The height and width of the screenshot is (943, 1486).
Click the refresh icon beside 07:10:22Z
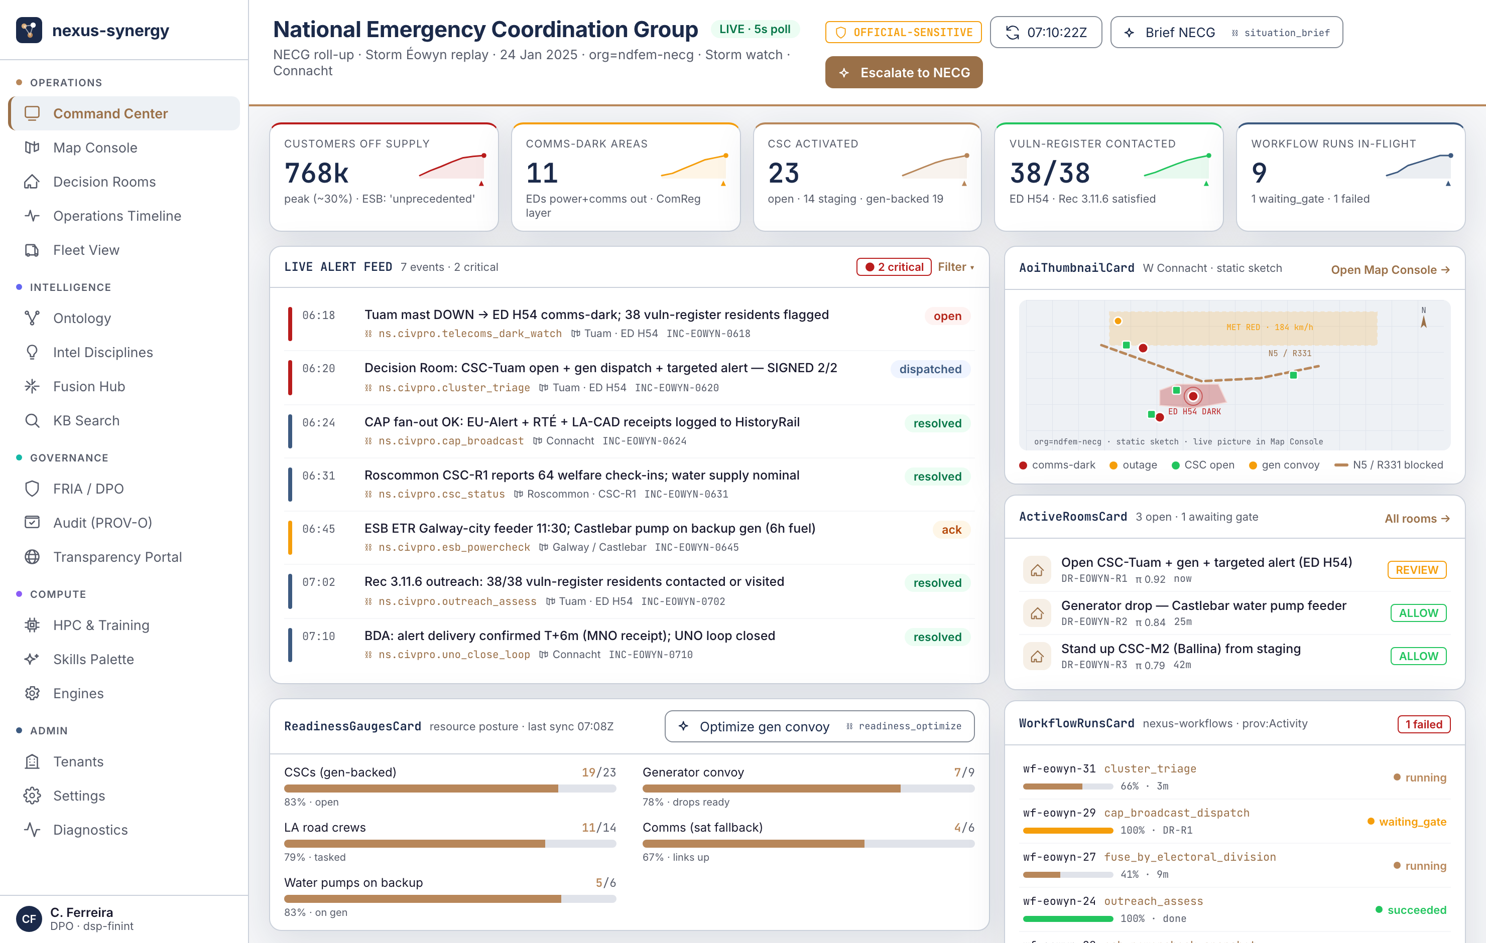pos(1012,32)
